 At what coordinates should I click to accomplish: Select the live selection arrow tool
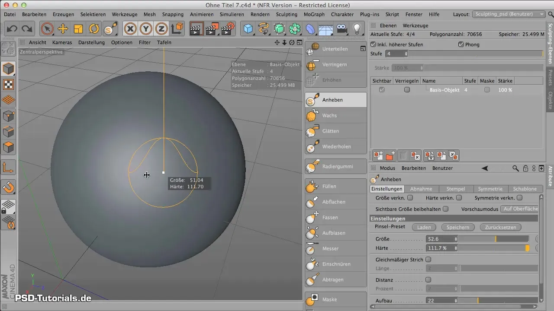click(x=47, y=29)
